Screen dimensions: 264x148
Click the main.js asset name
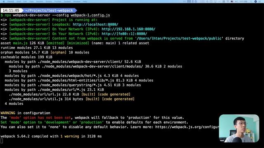(20, 43)
